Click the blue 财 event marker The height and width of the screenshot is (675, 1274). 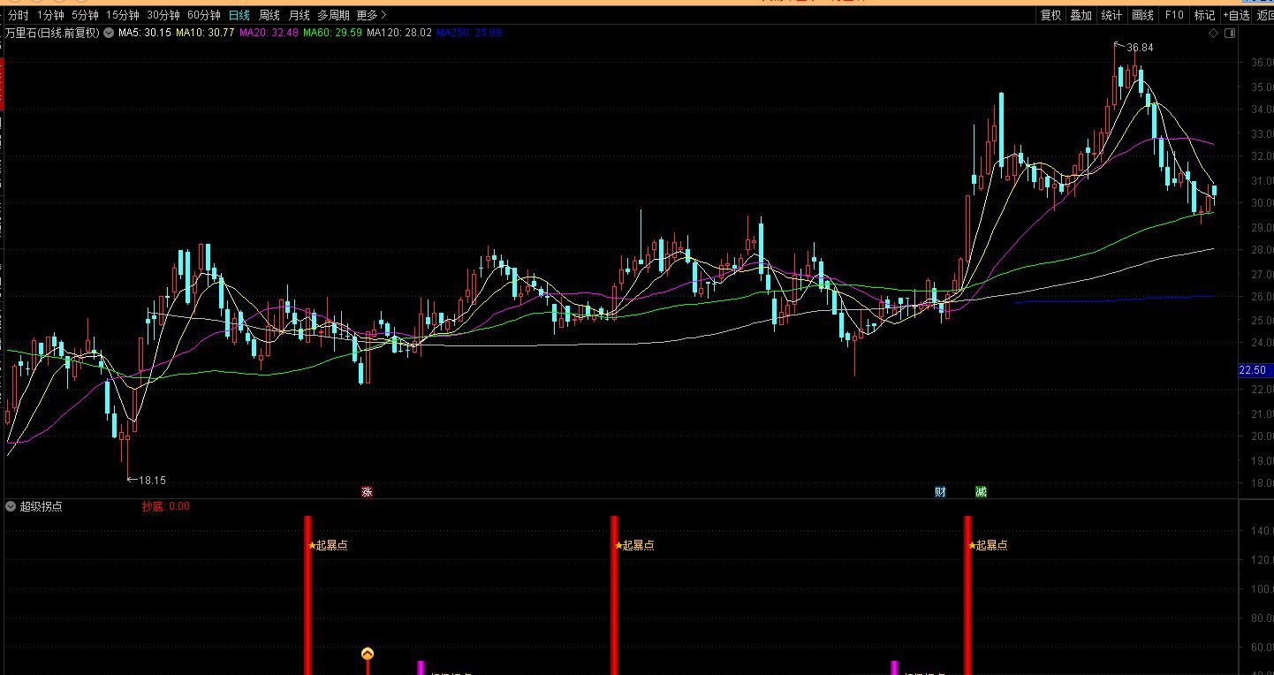[940, 492]
